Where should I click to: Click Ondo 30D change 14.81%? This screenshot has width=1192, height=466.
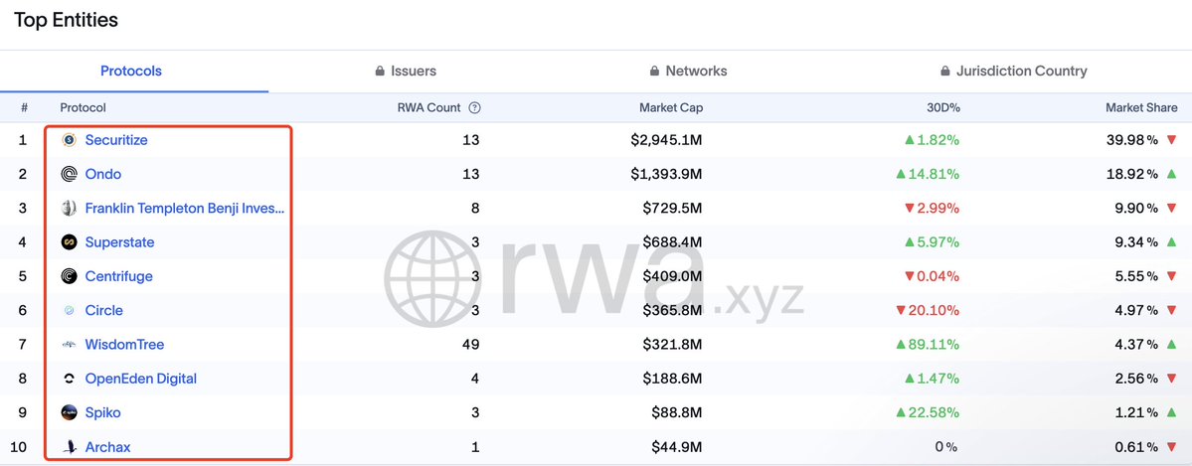929,174
